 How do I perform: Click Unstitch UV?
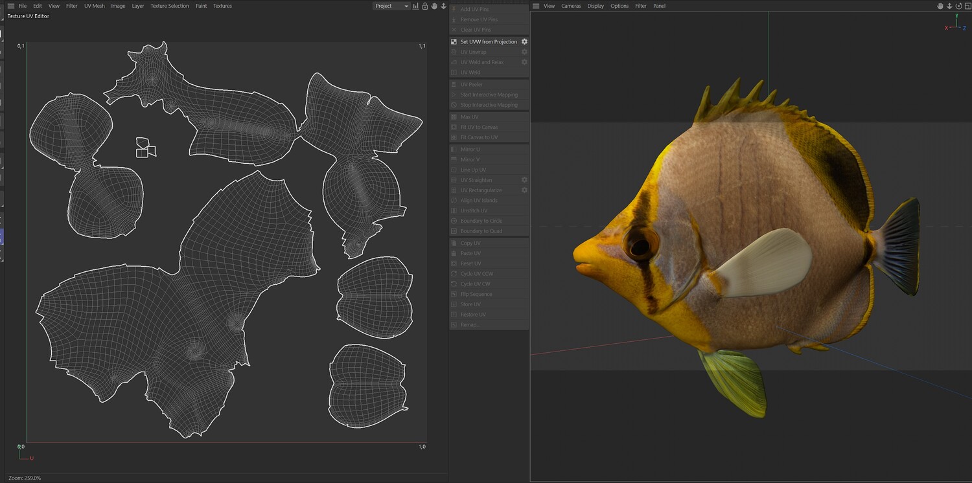coord(489,210)
